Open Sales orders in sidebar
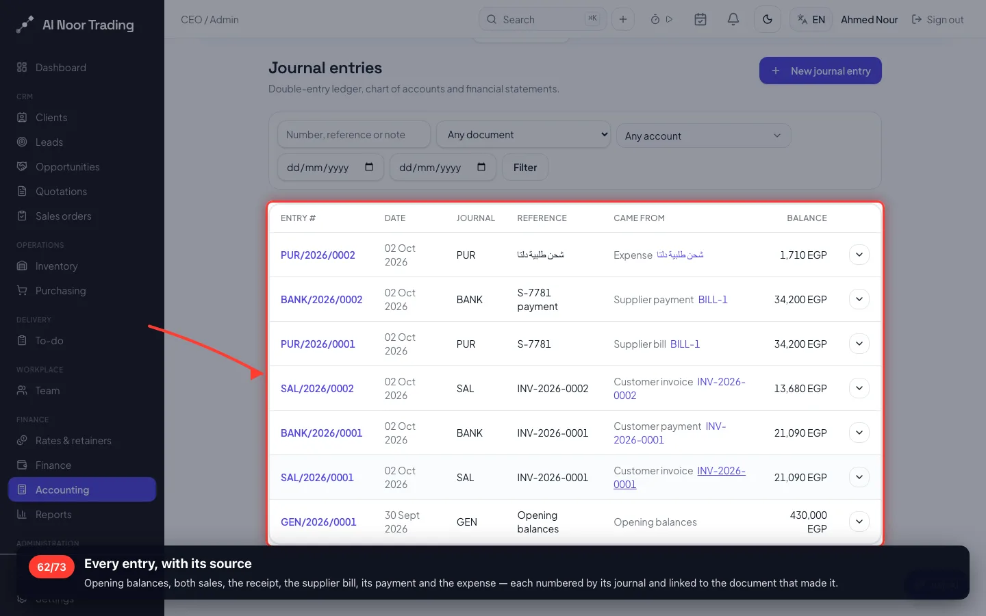The height and width of the screenshot is (616, 986). tap(82, 216)
